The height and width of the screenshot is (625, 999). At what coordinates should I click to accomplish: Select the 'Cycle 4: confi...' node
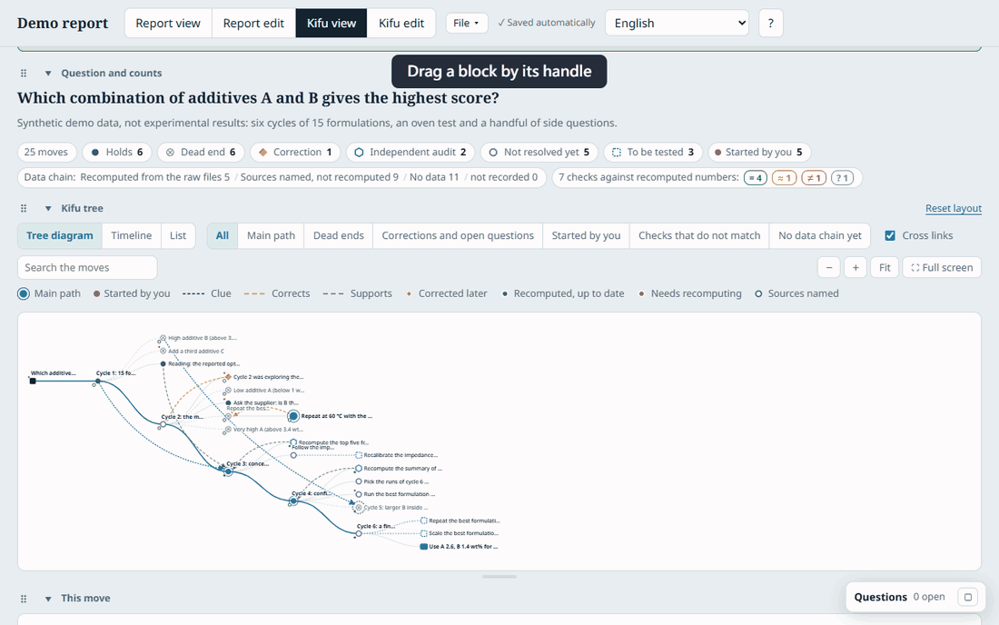pyautogui.click(x=293, y=501)
